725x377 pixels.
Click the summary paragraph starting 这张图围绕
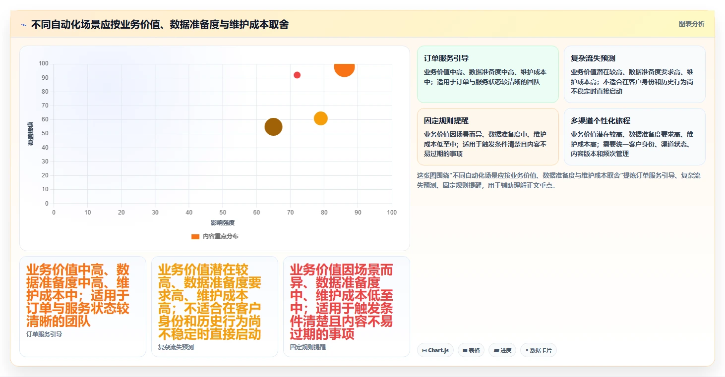coord(558,180)
